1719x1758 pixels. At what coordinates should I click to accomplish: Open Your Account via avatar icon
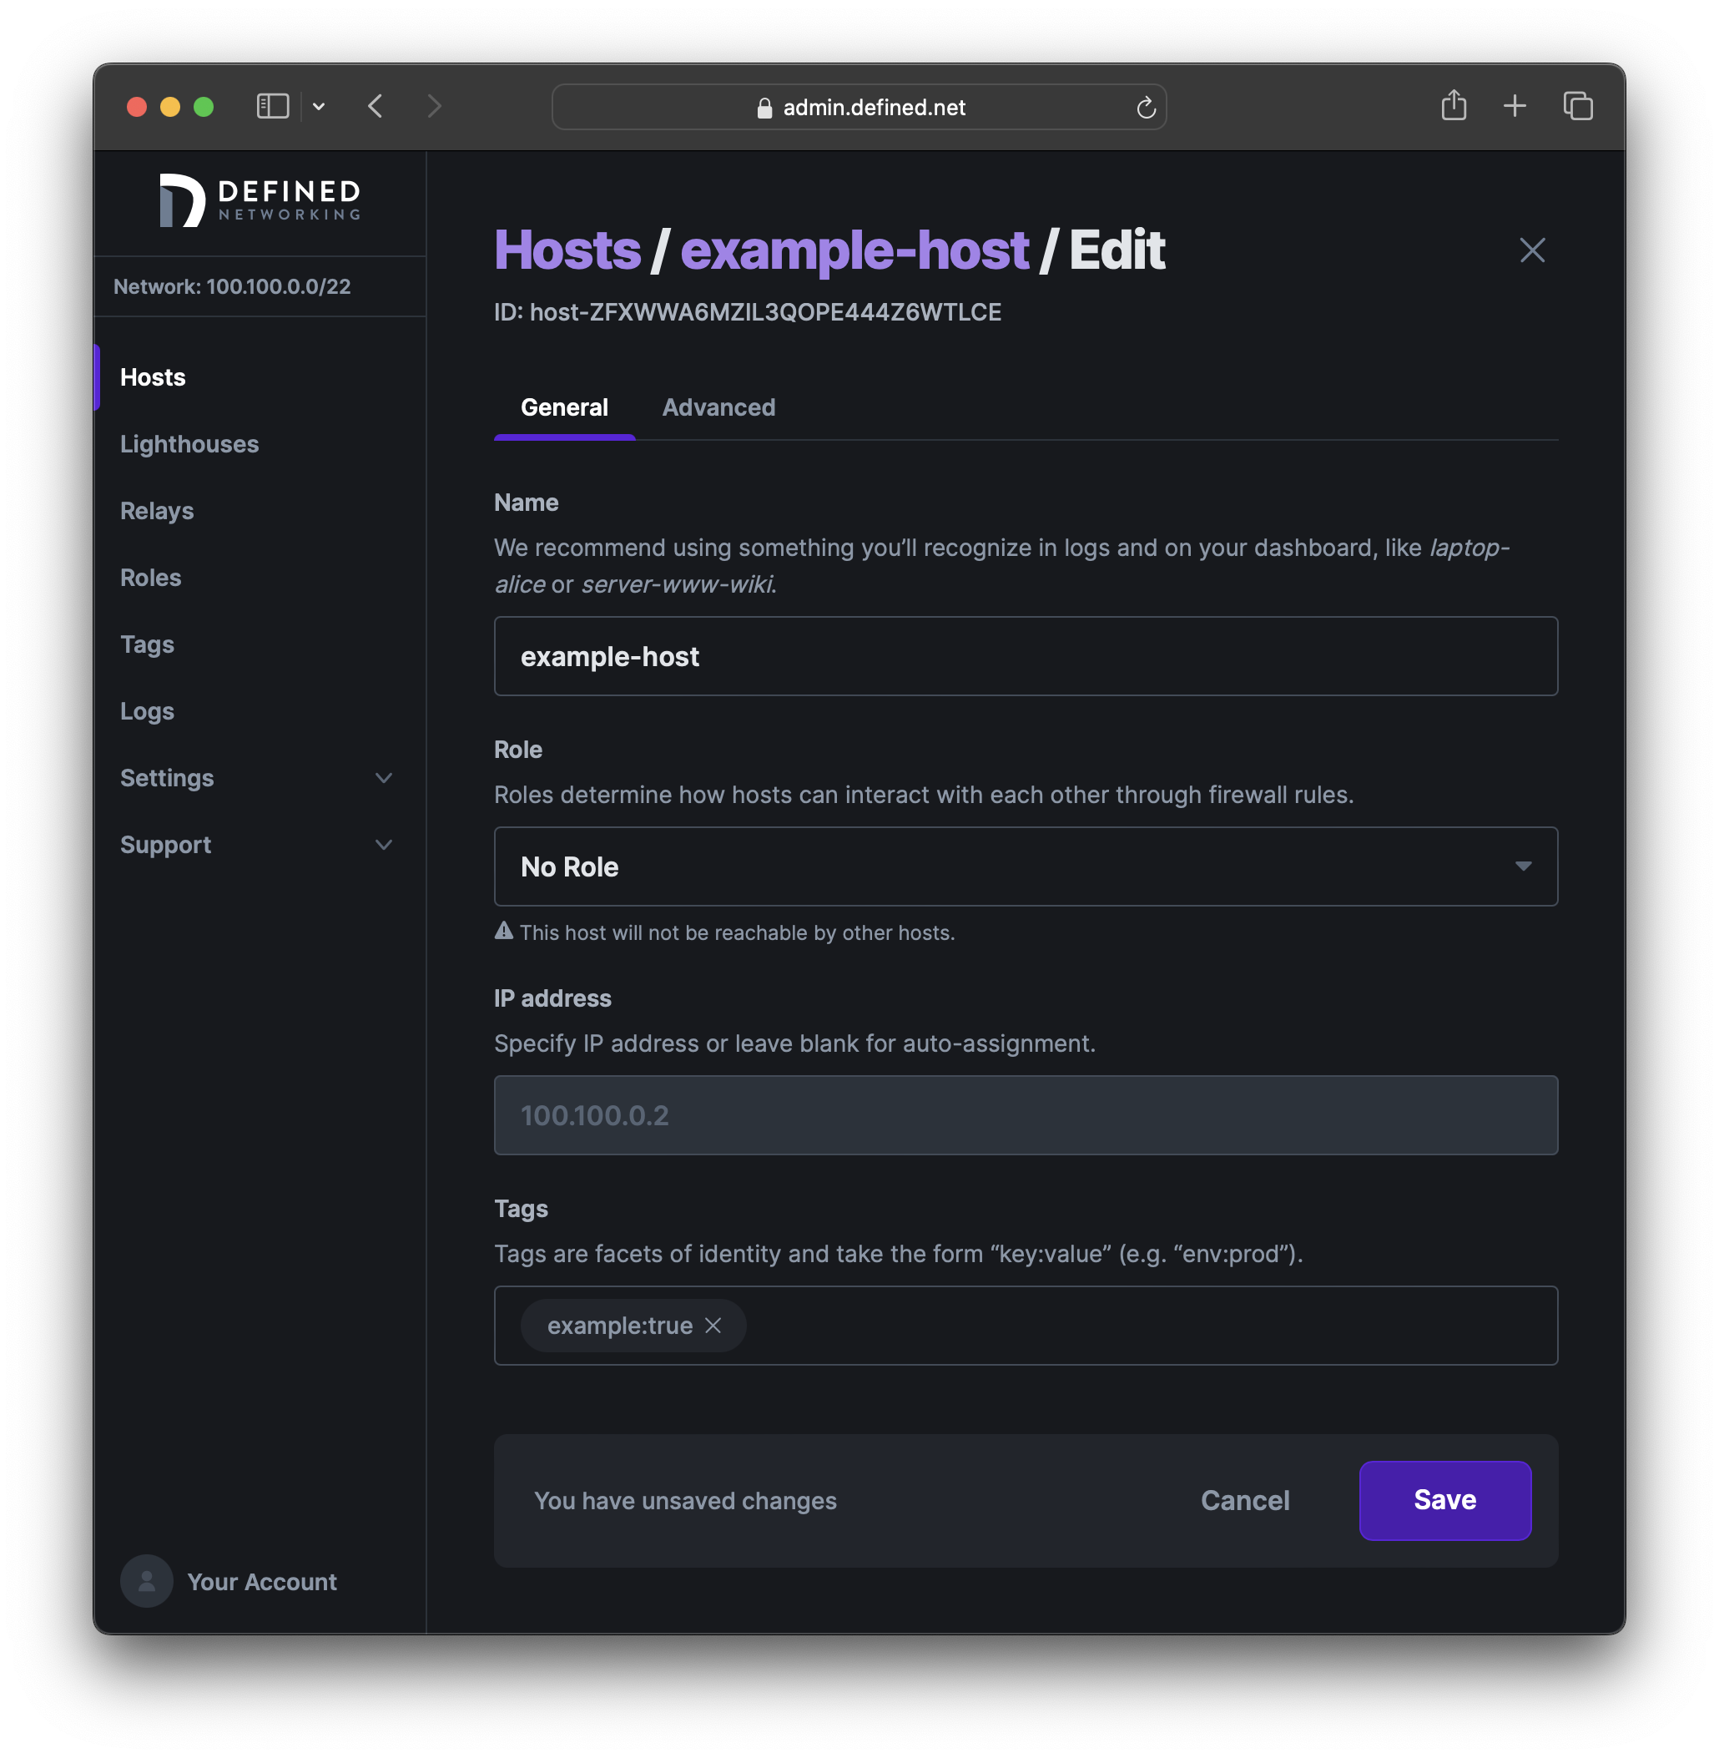[146, 1581]
